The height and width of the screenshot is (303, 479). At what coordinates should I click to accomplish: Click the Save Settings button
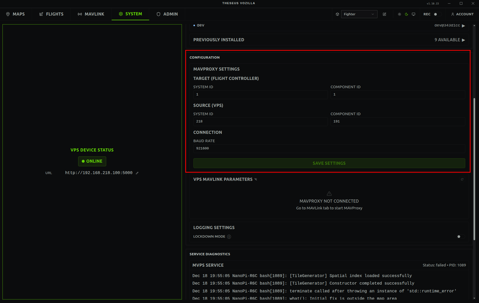329,163
